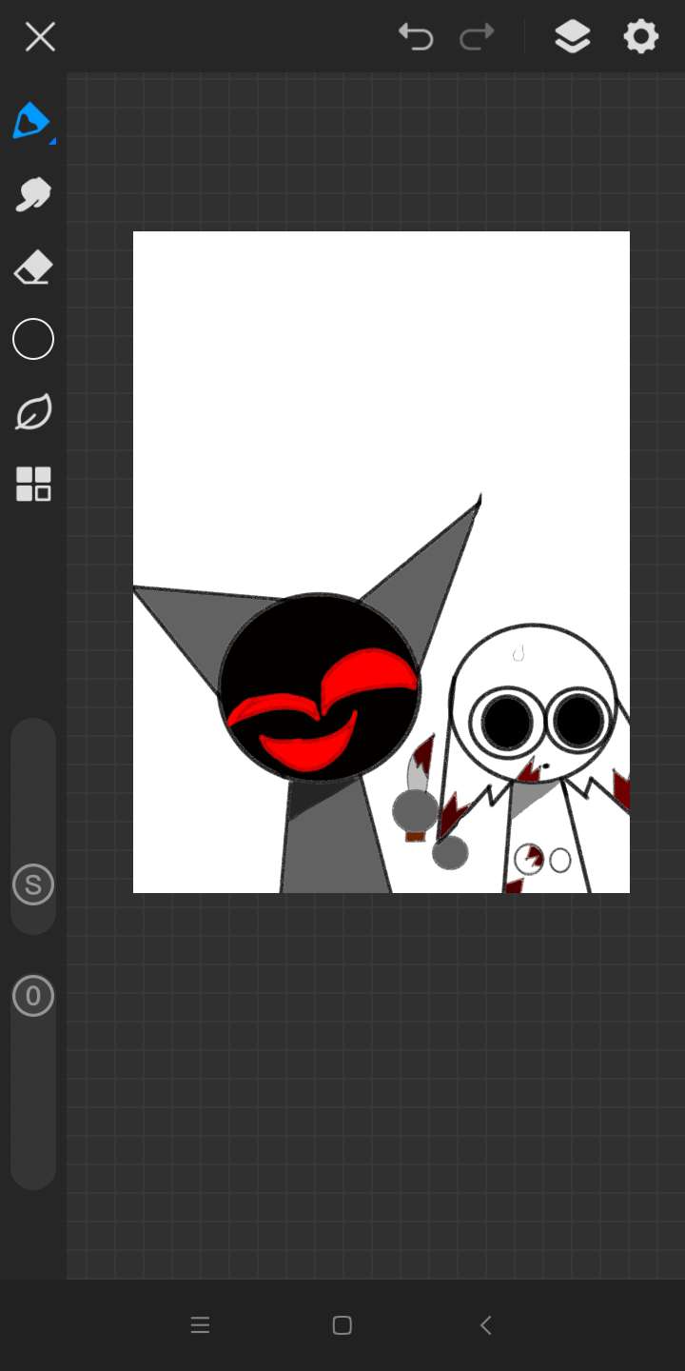Click the greyed-out redo arrow

pos(477,37)
